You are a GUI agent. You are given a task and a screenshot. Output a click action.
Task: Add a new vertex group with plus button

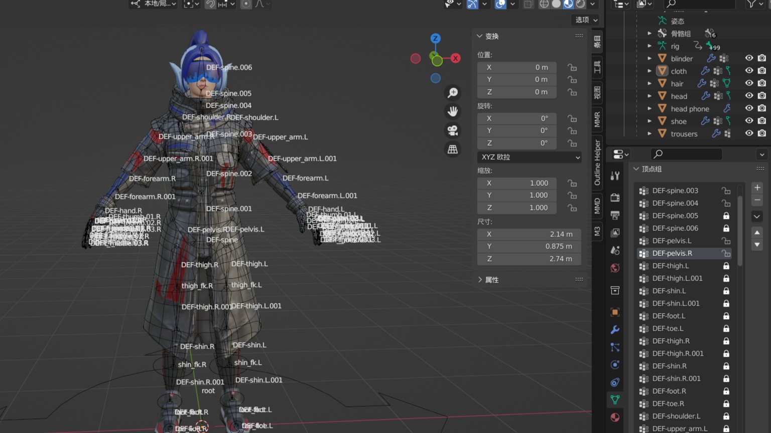[757, 187]
